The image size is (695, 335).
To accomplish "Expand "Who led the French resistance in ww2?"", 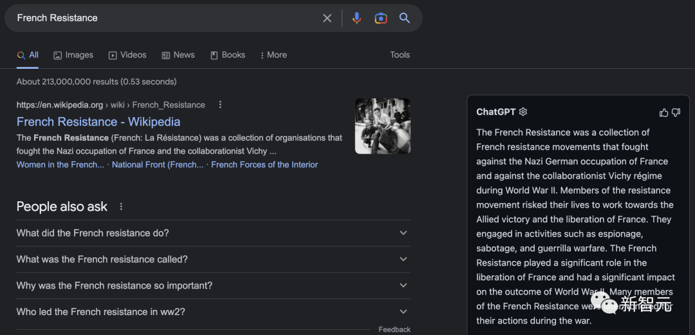I will pos(403,312).
